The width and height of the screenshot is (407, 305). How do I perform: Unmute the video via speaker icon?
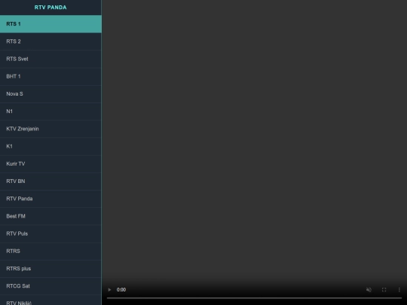pos(369,290)
